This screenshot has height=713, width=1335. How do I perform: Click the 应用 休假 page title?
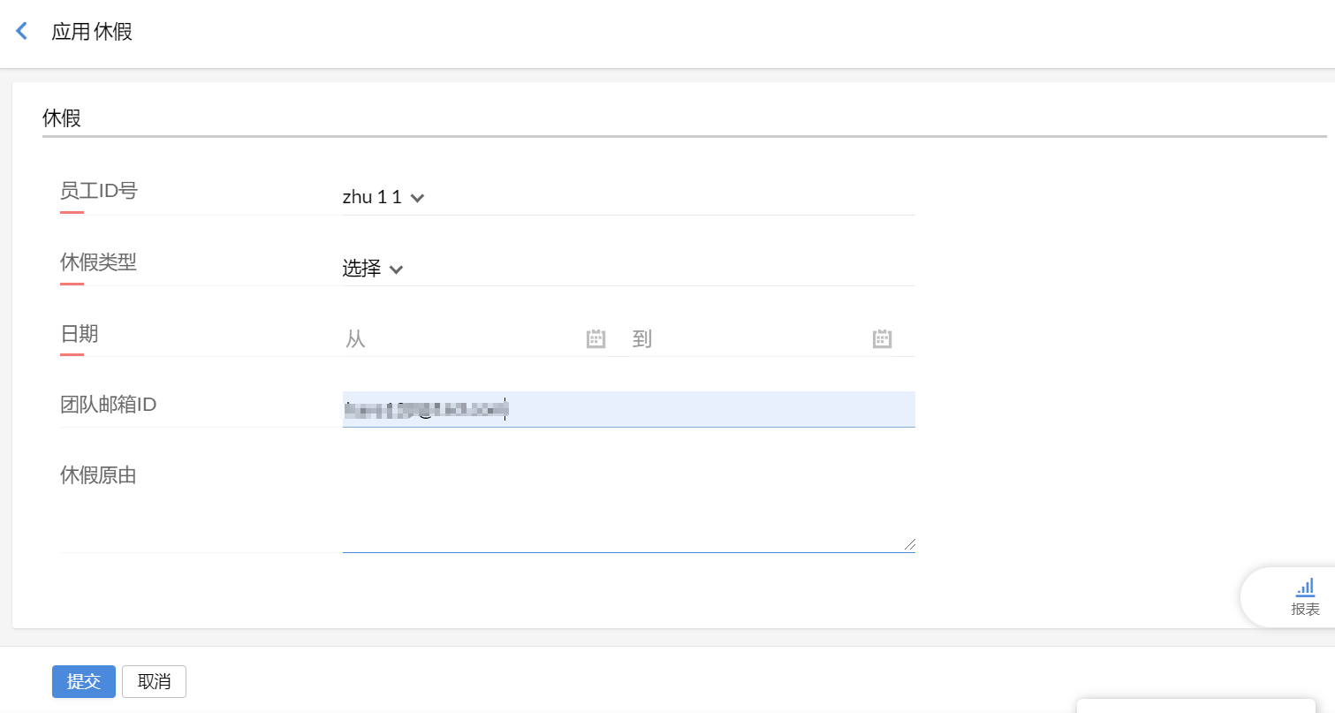tap(92, 32)
